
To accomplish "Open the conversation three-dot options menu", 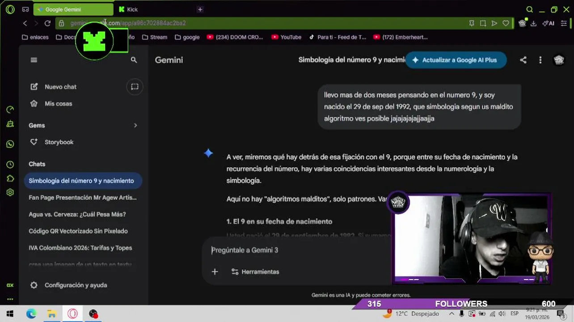I will [540, 60].
